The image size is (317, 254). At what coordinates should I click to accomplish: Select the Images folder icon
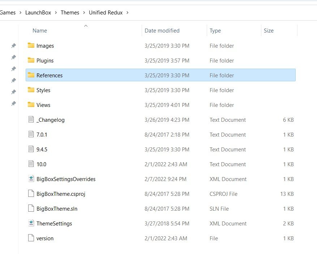pyautogui.click(x=31, y=45)
